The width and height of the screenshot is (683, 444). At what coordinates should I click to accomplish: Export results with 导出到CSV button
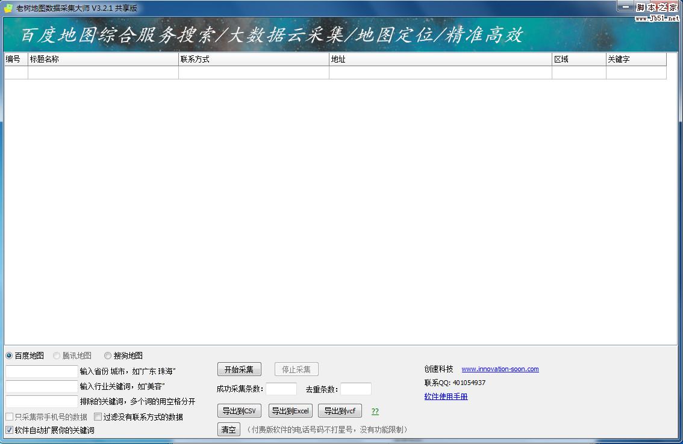[239, 411]
